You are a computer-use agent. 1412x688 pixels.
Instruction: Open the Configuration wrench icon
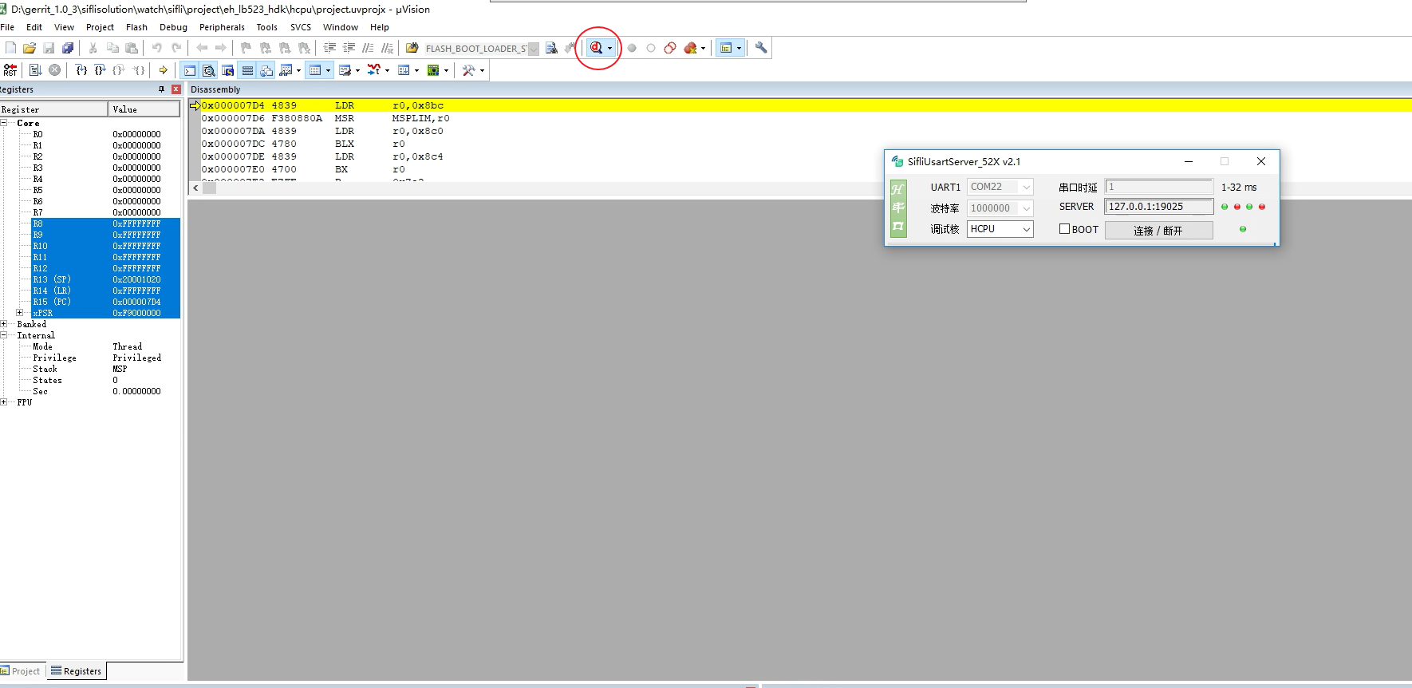761,48
